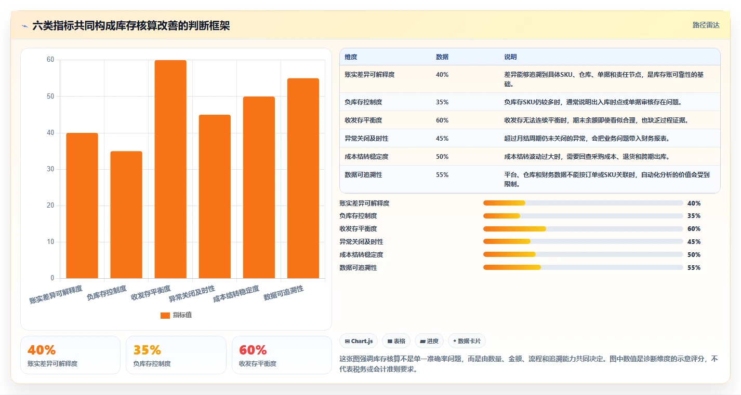Click the 40% card for 账实差异可解释度

(70, 355)
